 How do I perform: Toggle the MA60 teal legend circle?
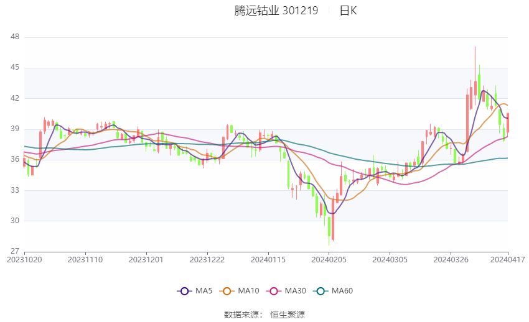(x=321, y=291)
